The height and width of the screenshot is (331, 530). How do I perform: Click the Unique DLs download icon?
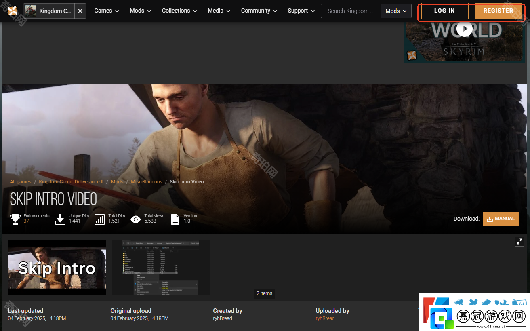pos(60,219)
